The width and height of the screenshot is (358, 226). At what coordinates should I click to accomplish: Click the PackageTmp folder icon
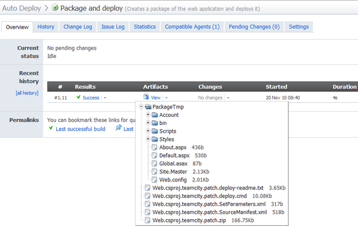pos(148,107)
